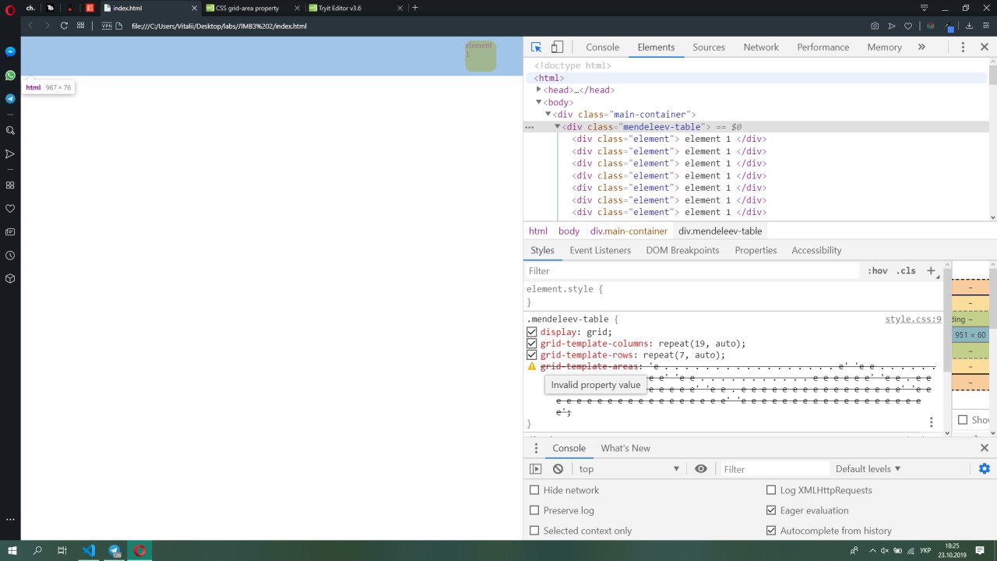Screen dimensions: 997x561
Task: Open the style.css:9 source link
Action: tap(913, 319)
